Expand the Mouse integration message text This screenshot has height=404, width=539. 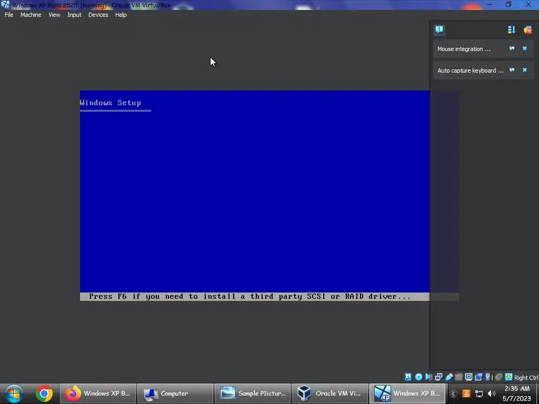464,49
